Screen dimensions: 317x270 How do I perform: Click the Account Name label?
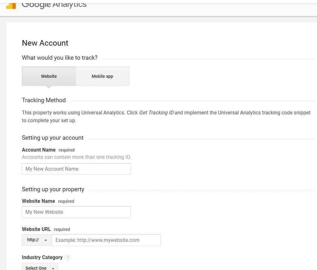click(x=39, y=150)
